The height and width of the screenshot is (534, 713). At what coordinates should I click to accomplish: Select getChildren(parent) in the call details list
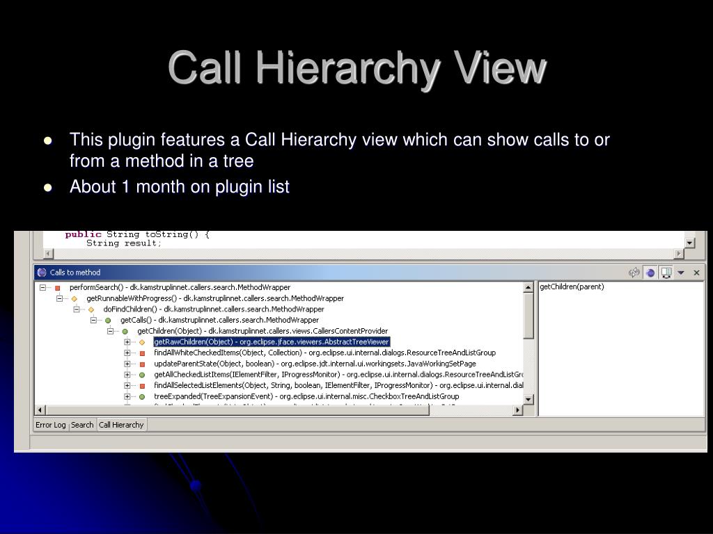[x=572, y=287]
